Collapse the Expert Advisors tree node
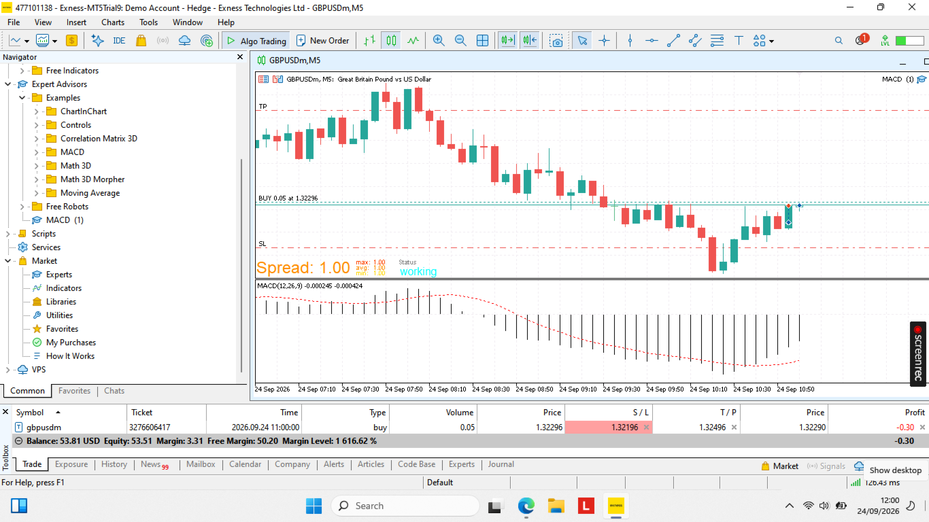 tap(8, 84)
